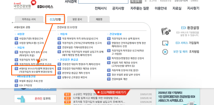Click form icon beside 상병수당 근로중단 확인서
Screen dimensions: 214x105
click(59, 77)
